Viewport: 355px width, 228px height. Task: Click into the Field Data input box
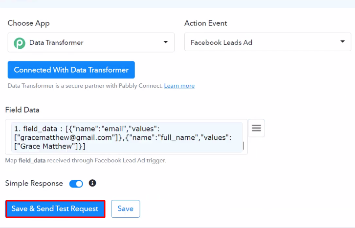tap(126, 137)
